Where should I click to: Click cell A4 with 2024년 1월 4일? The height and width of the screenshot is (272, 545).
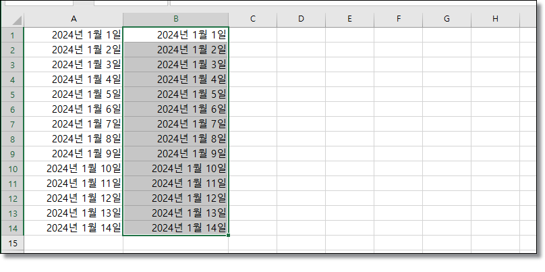click(74, 80)
